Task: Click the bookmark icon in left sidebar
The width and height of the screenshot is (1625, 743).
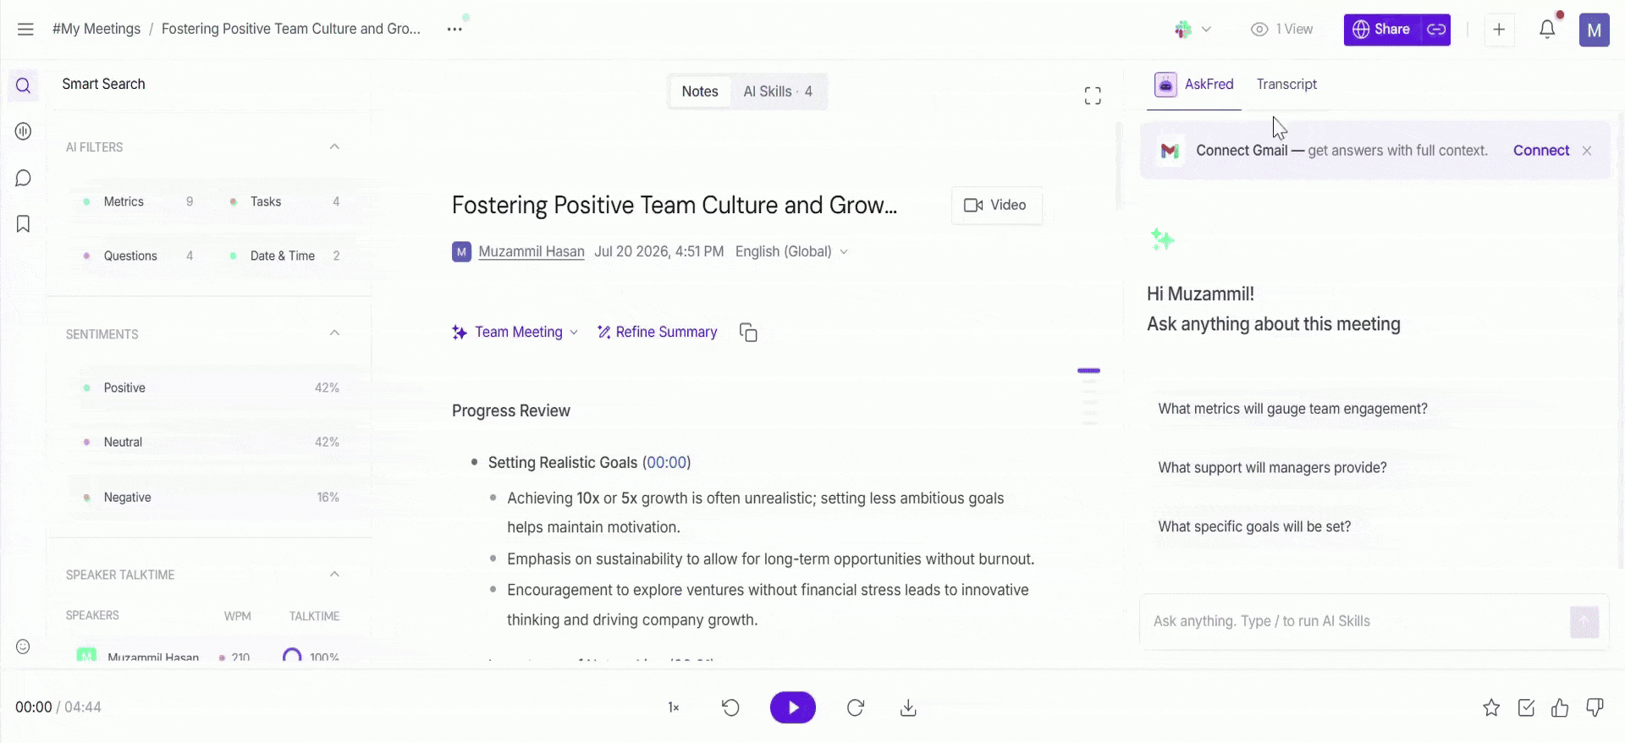Action: pyautogui.click(x=23, y=223)
